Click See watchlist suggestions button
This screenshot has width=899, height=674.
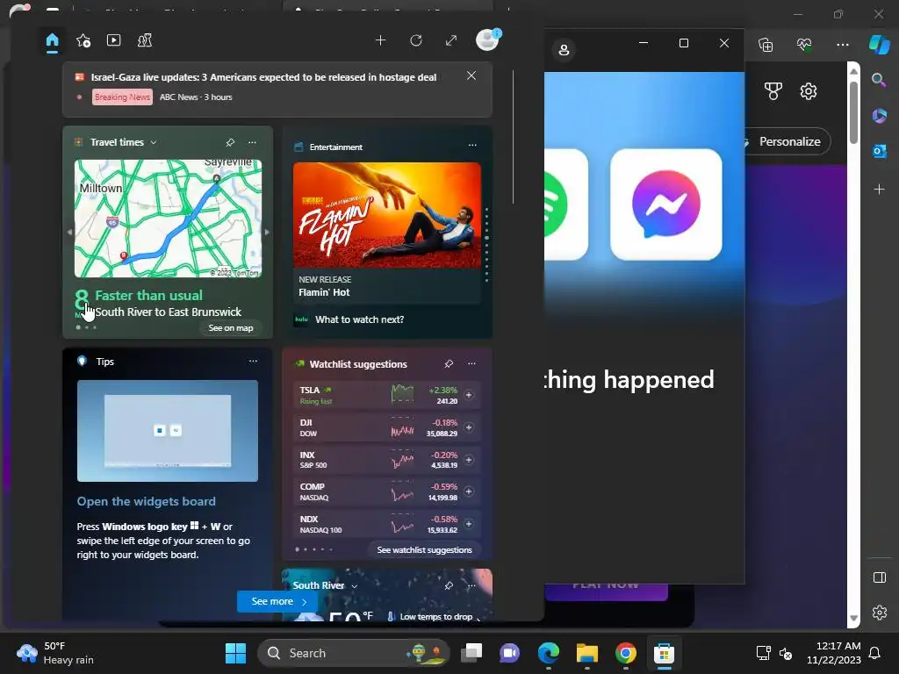pyautogui.click(x=424, y=549)
